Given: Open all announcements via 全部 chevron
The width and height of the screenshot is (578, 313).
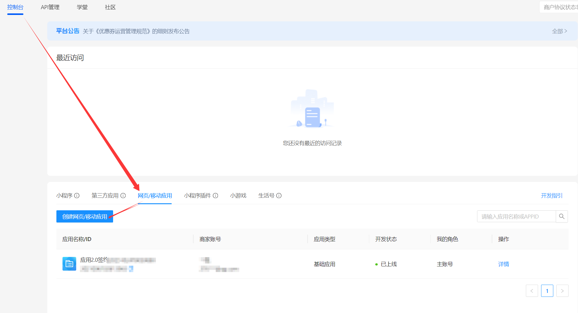Looking at the screenshot, I should click(560, 31).
